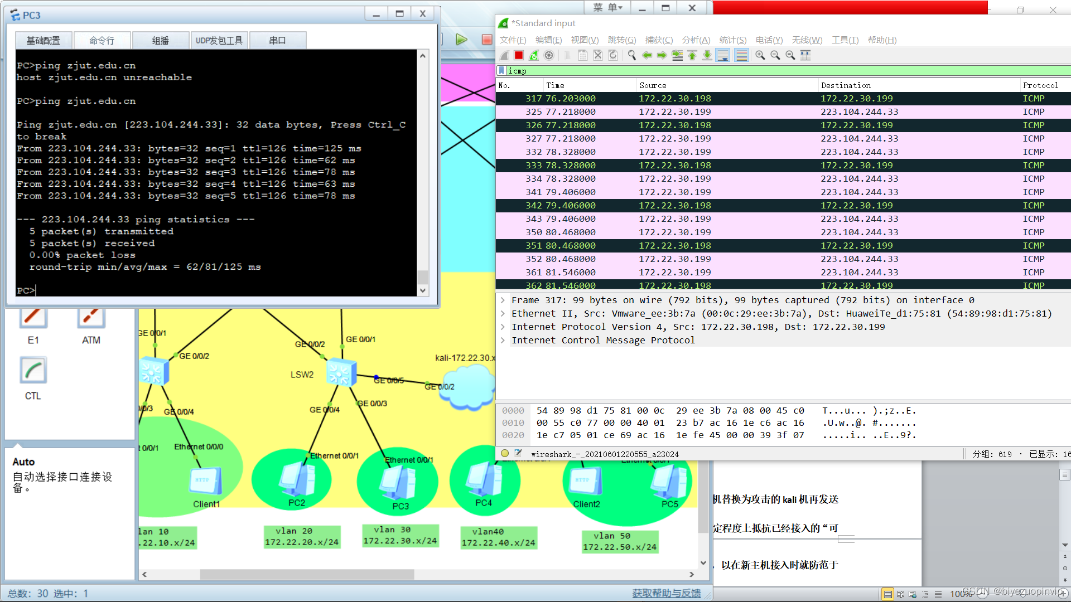Restart the current capture

[x=534, y=55]
